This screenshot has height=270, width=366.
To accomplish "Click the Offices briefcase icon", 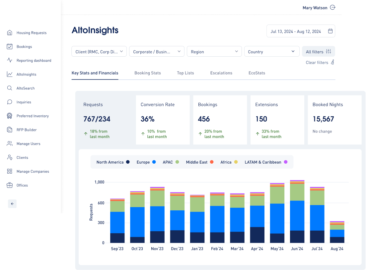I will click(10, 185).
